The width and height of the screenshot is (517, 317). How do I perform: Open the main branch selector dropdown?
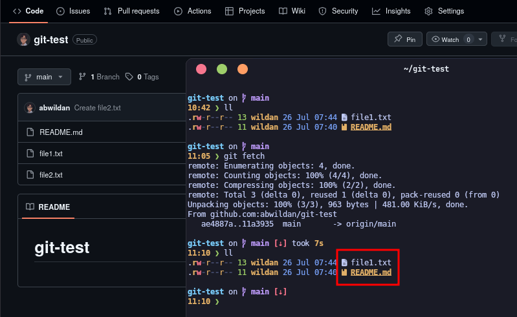(44, 77)
